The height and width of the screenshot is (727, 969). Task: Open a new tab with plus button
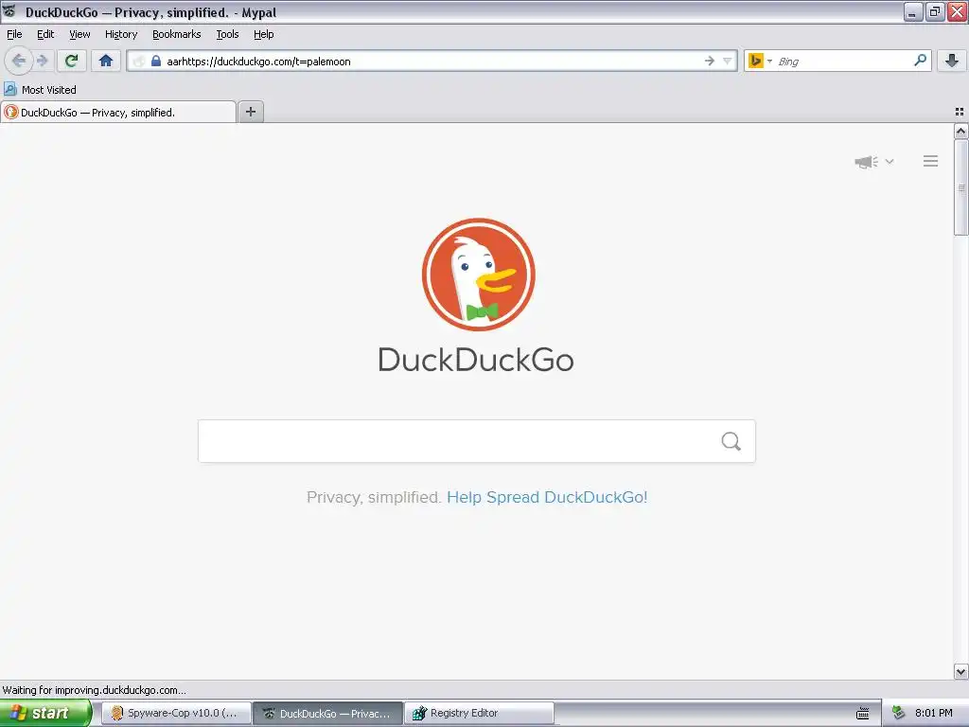click(x=250, y=112)
